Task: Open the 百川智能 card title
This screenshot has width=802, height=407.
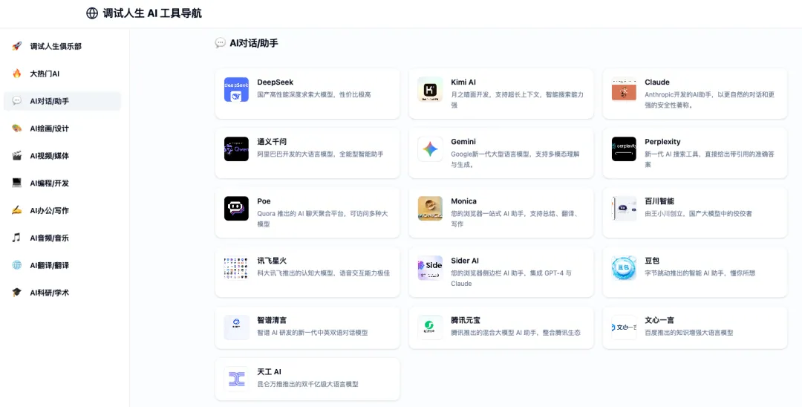Action: coord(660,201)
